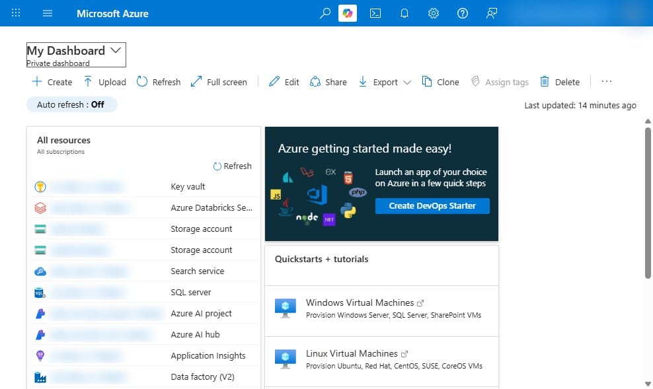This screenshot has width=653, height=389.
Task: Open the Copilot icon in header
Action: (348, 13)
